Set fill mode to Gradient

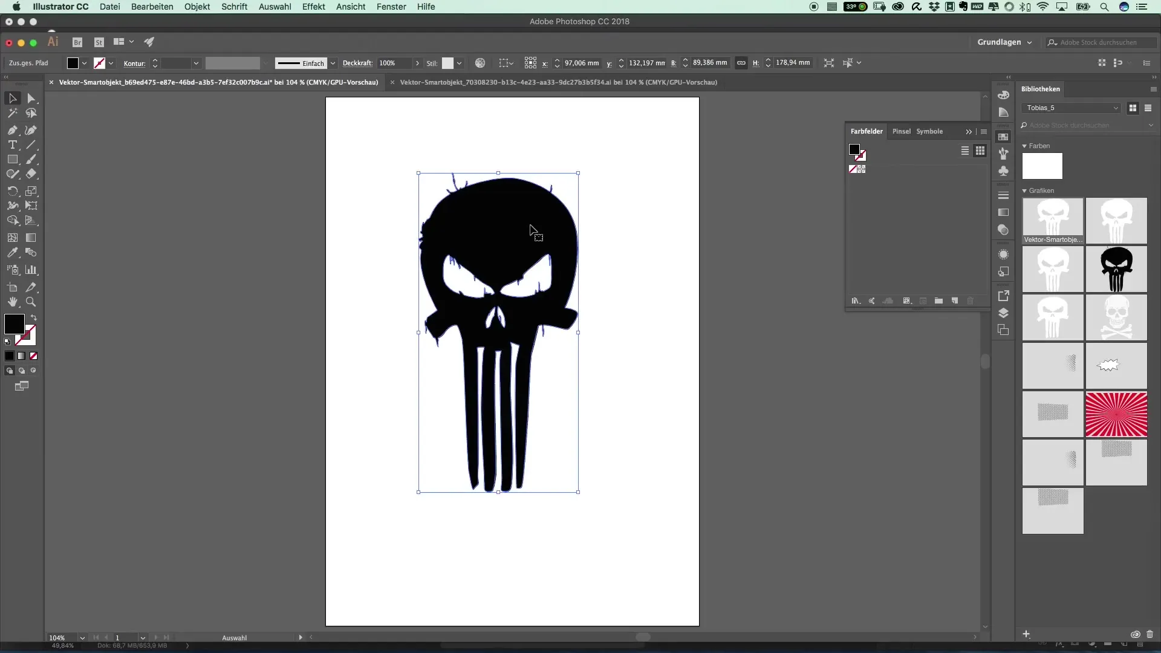pos(21,356)
